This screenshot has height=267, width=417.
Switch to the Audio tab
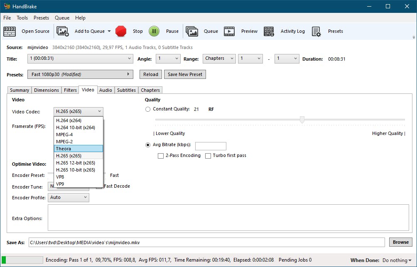(105, 90)
